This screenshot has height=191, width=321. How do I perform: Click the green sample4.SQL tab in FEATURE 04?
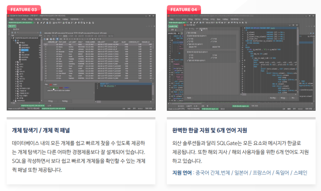tap(173, 26)
